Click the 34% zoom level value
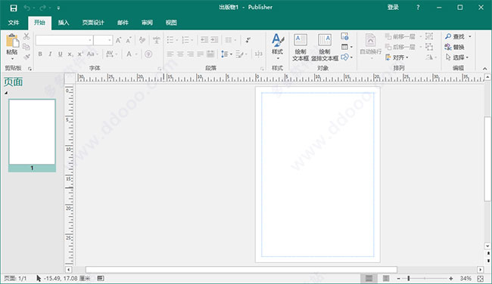 pos(466,279)
